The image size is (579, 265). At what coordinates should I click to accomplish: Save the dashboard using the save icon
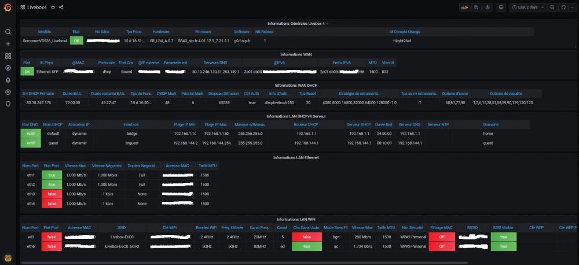pos(476,8)
